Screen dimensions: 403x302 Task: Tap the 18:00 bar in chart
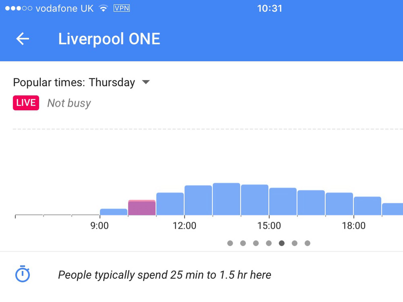click(367, 206)
